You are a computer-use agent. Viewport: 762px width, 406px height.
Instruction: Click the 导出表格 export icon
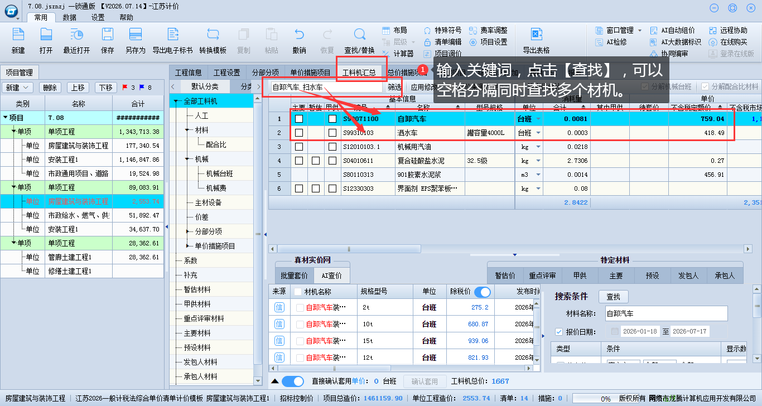point(536,35)
